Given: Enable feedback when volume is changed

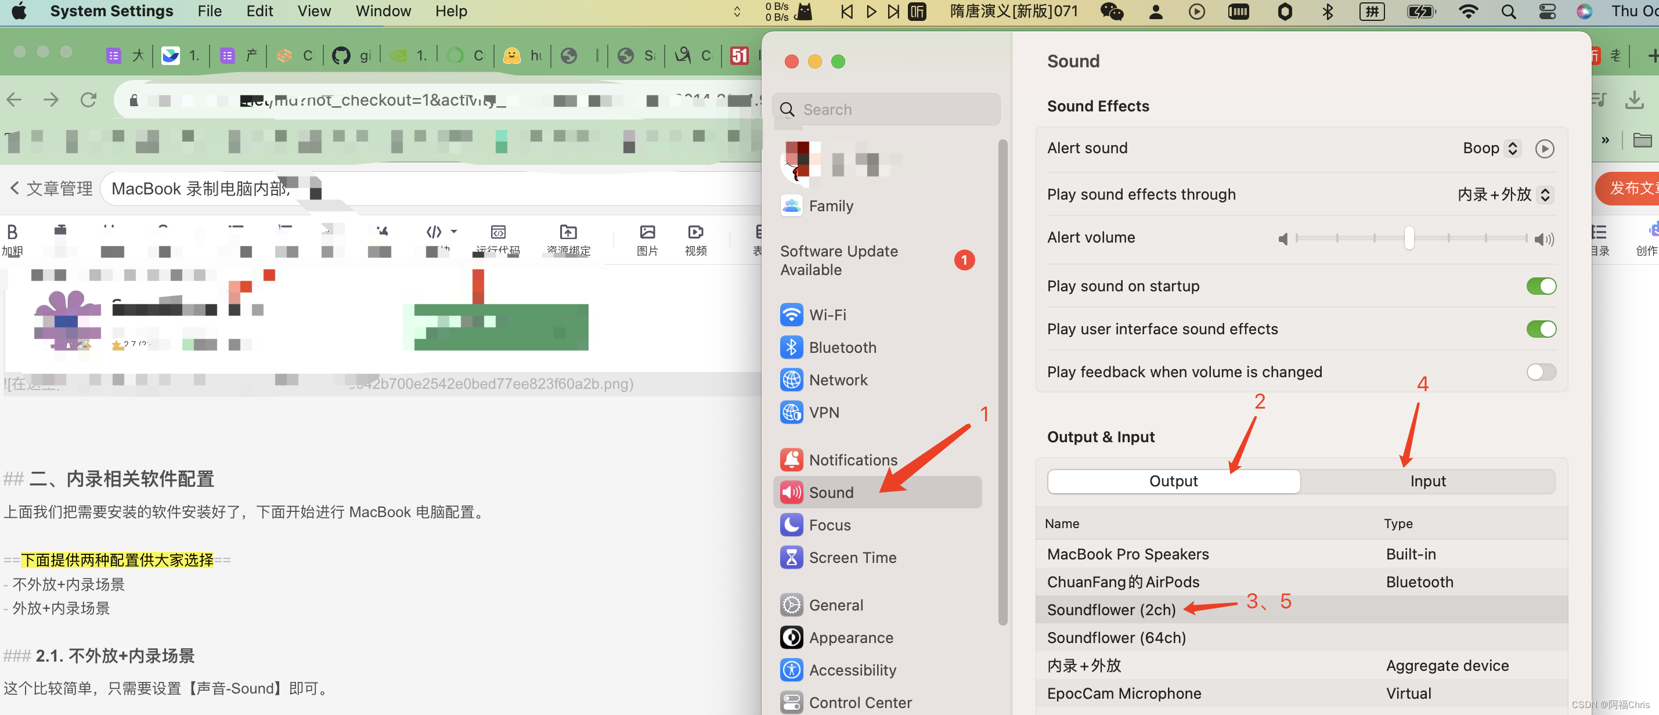Looking at the screenshot, I should click(x=1541, y=371).
